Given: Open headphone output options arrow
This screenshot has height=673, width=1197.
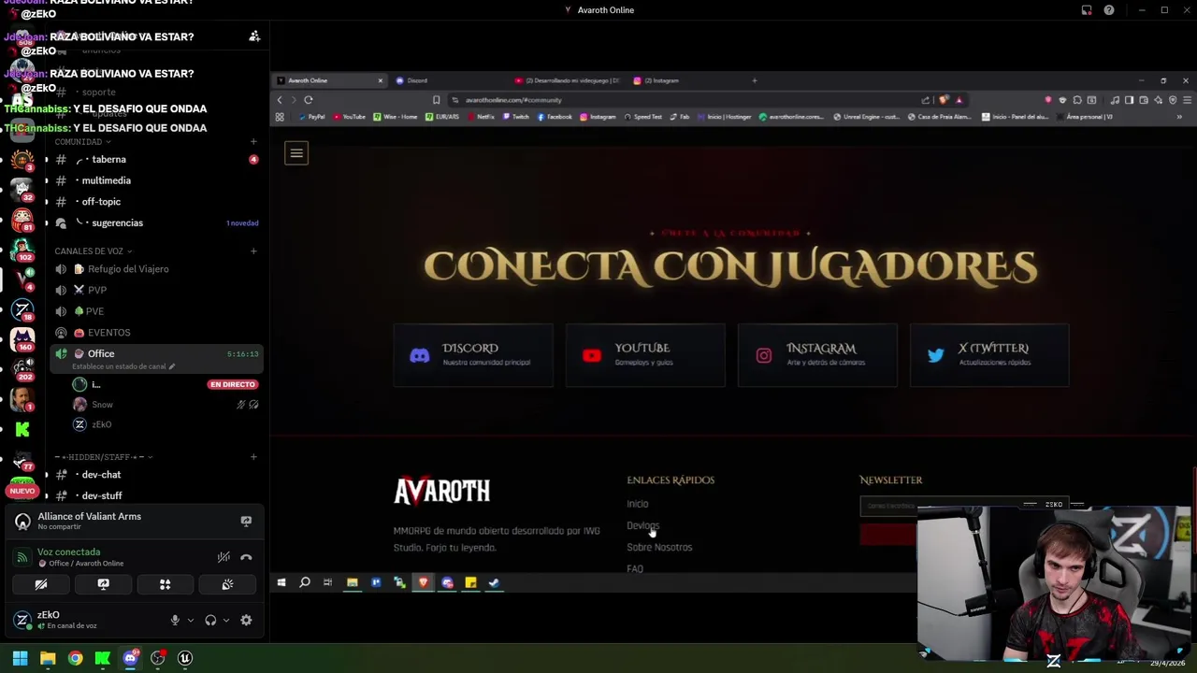Looking at the screenshot, I should pos(225,620).
